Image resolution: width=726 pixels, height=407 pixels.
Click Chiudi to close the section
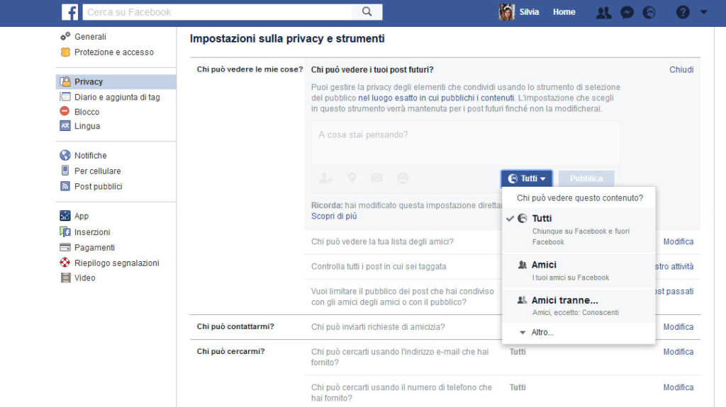(681, 69)
